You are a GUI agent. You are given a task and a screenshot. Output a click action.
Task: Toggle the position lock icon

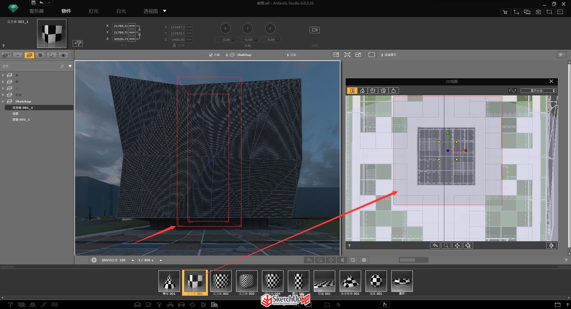174,45
